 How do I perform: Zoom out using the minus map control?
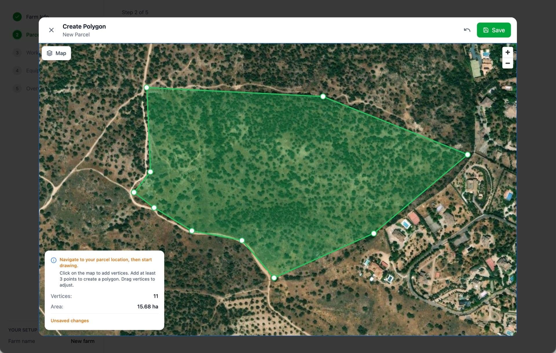[508, 63]
